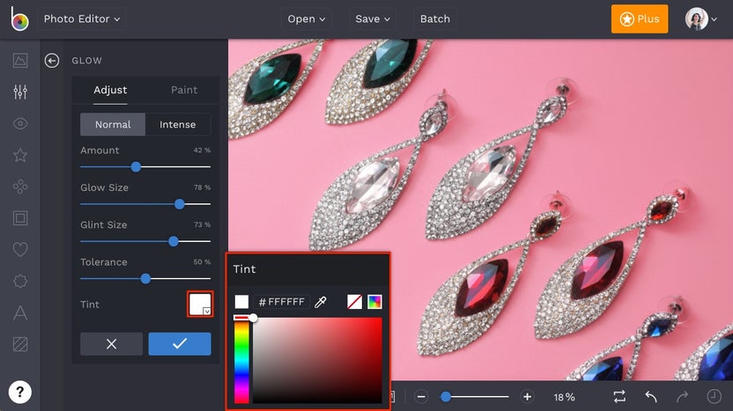Click the 50 % Tolerance value
The image size is (733, 411).
(202, 262)
